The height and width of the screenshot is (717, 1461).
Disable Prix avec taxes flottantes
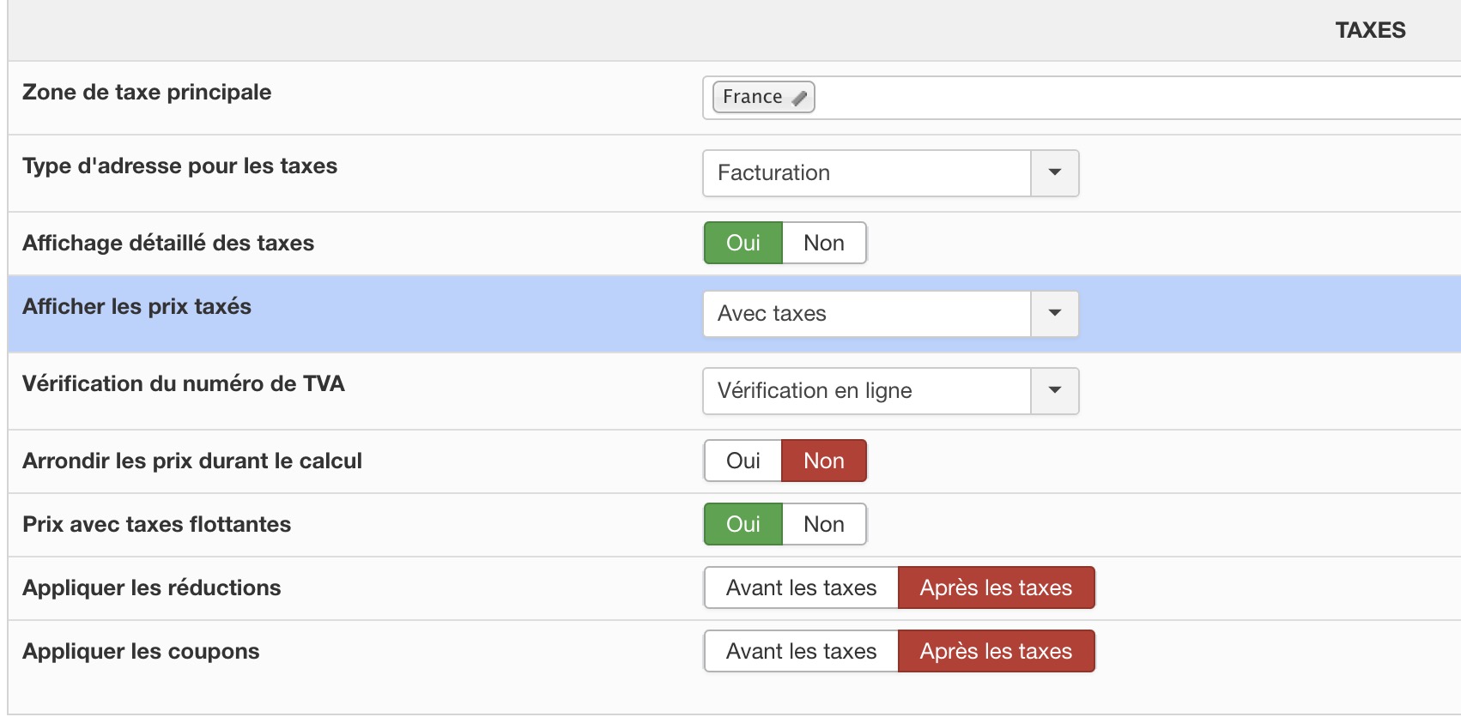coord(824,525)
